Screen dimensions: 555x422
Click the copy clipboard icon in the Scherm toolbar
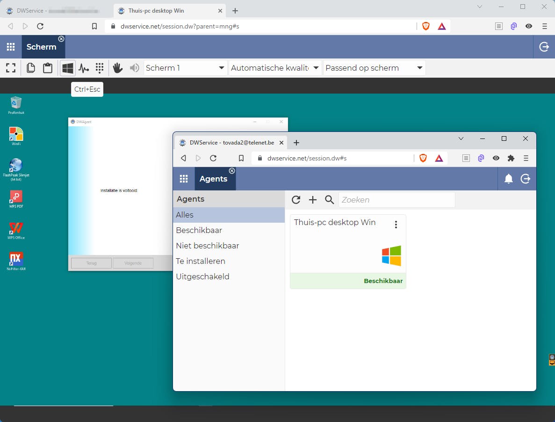pos(31,68)
